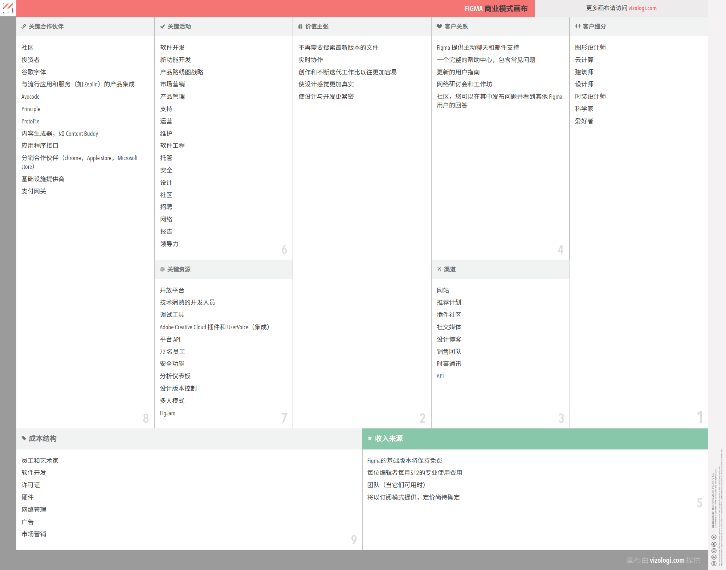
Task: Click the people icon next to 客户细分
Action: pyautogui.click(x=577, y=26)
